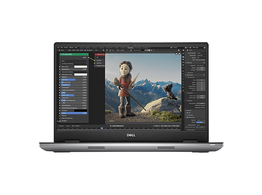262x195 pixels.
Task: Switch to the Compositing workspace tab
Action: [138, 48]
